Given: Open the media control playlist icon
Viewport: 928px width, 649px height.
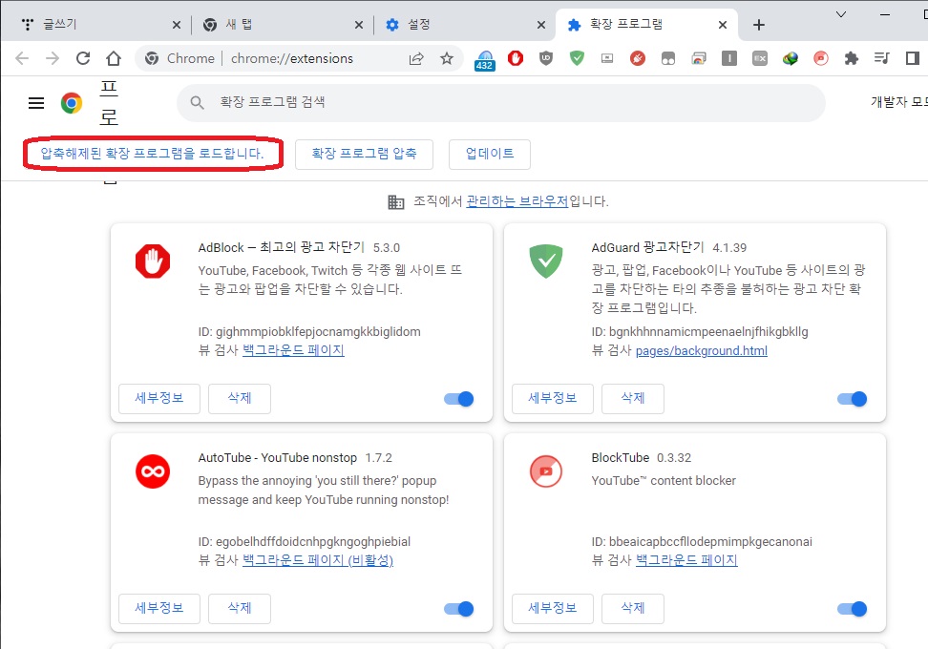Looking at the screenshot, I should tap(882, 58).
